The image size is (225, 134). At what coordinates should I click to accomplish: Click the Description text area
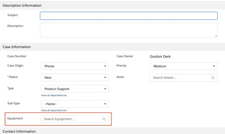[x=129, y=30]
